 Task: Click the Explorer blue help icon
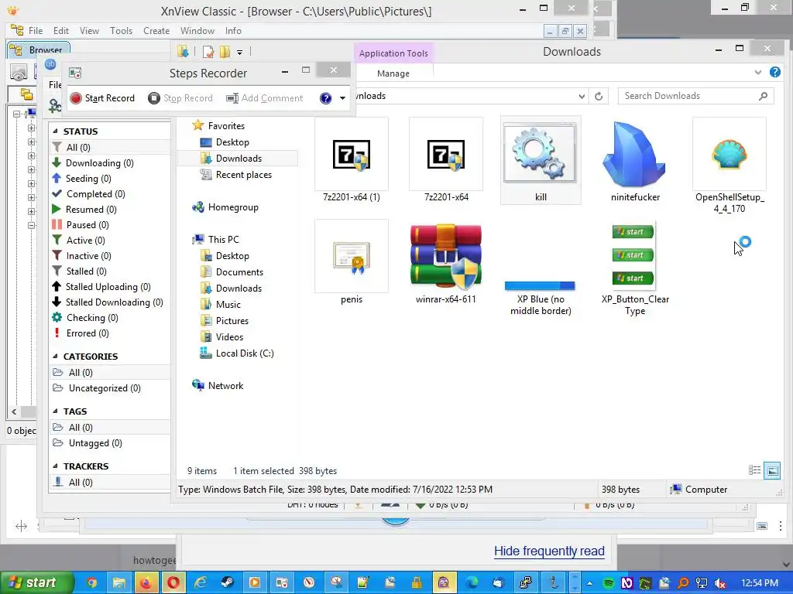pyautogui.click(x=774, y=72)
